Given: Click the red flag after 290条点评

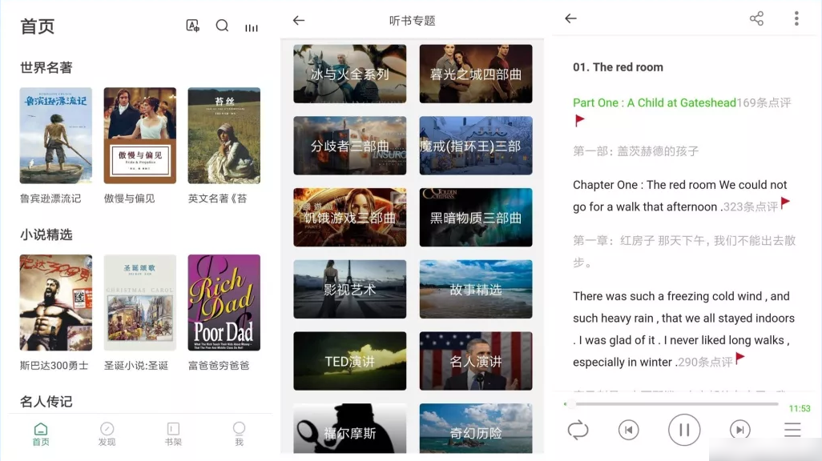Looking at the screenshot, I should pyautogui.click(x=739, y=359).
